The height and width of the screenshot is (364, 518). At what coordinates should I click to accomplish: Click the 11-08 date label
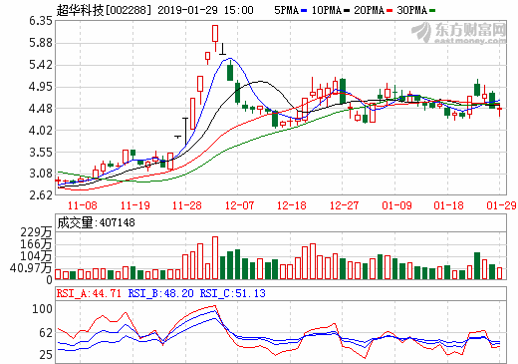[82, 205]
